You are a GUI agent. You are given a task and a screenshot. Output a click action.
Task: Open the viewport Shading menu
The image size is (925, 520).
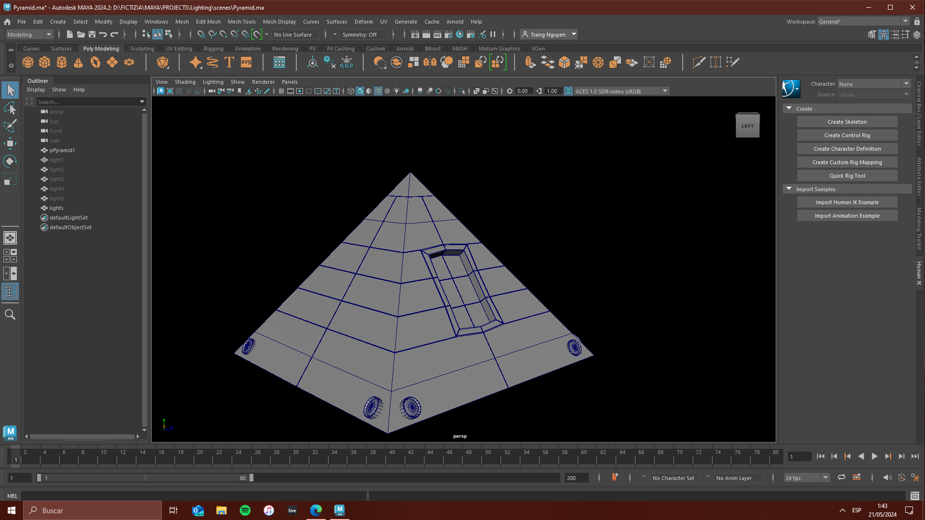pyautogui.click(x=185, y=82)
